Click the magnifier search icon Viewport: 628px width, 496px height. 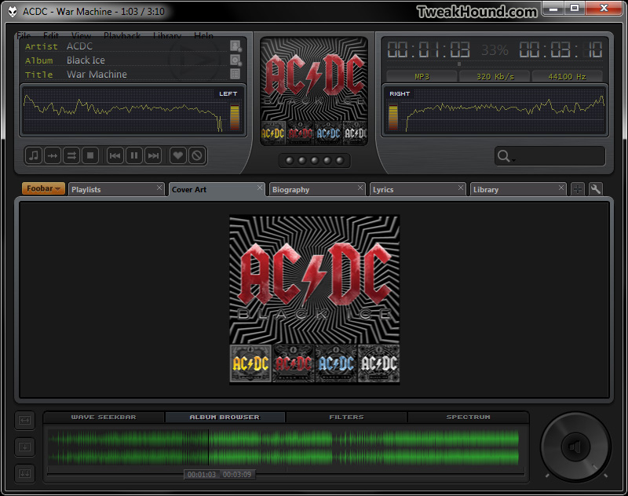point(504,155)
